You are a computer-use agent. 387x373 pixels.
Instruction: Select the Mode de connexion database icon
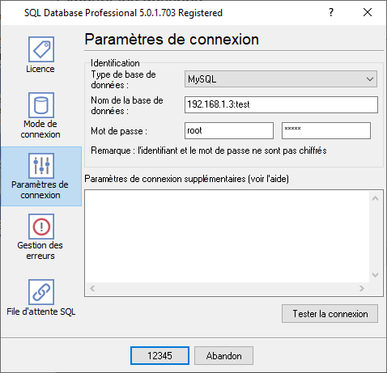[x=41, y=105]
